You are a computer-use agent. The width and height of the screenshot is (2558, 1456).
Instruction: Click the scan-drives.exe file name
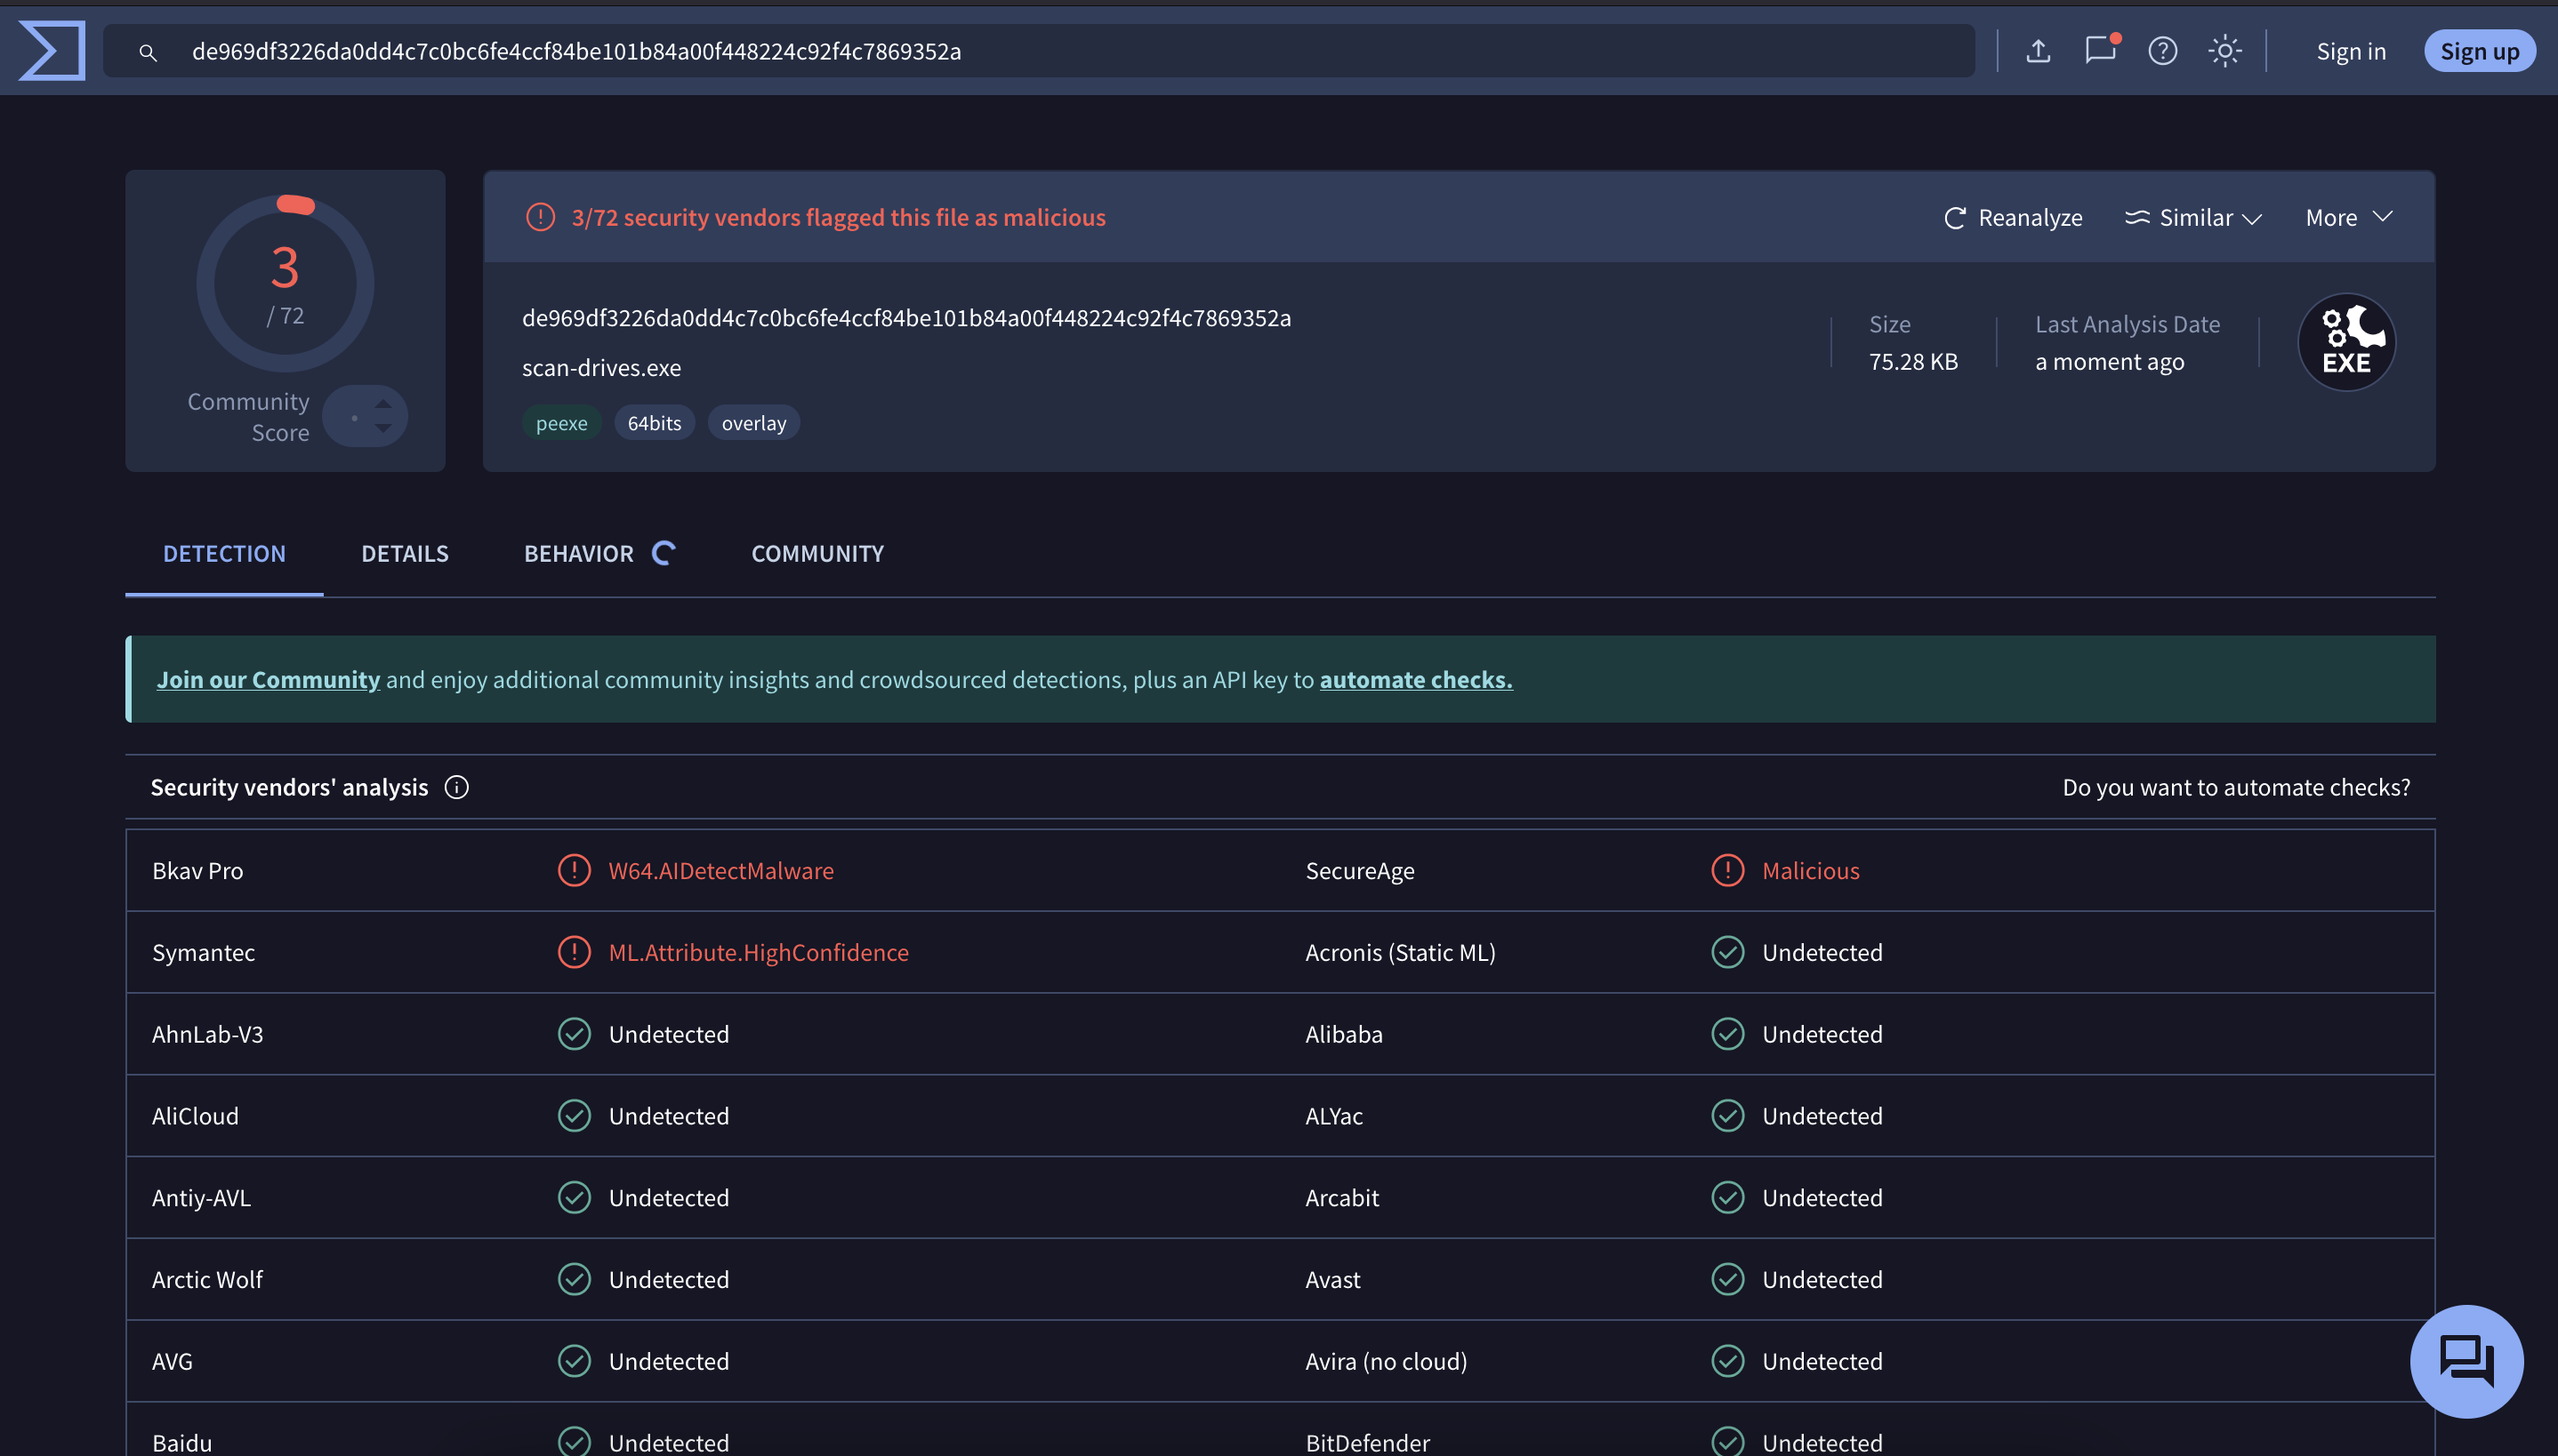click(x=601, y=368)
